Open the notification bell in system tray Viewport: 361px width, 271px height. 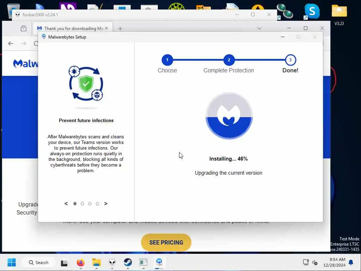351,262
